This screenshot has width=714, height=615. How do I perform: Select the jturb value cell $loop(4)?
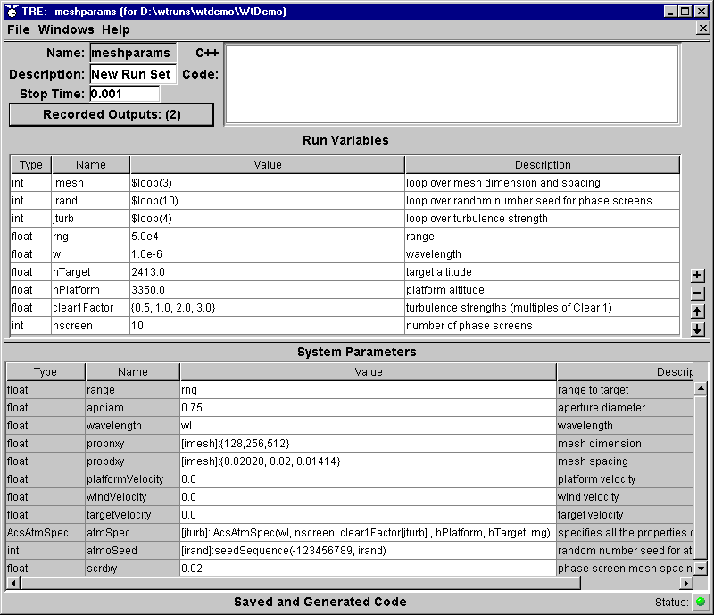267,219
